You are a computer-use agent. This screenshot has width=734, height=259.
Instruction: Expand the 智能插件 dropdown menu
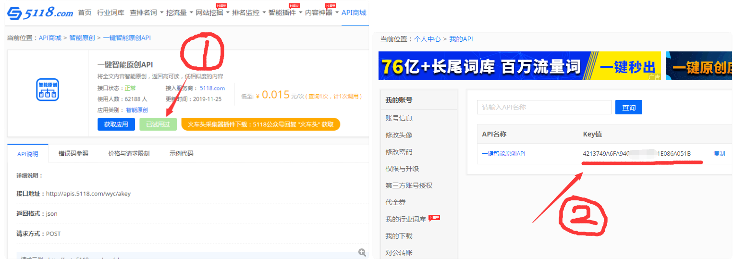click(285, 12)
